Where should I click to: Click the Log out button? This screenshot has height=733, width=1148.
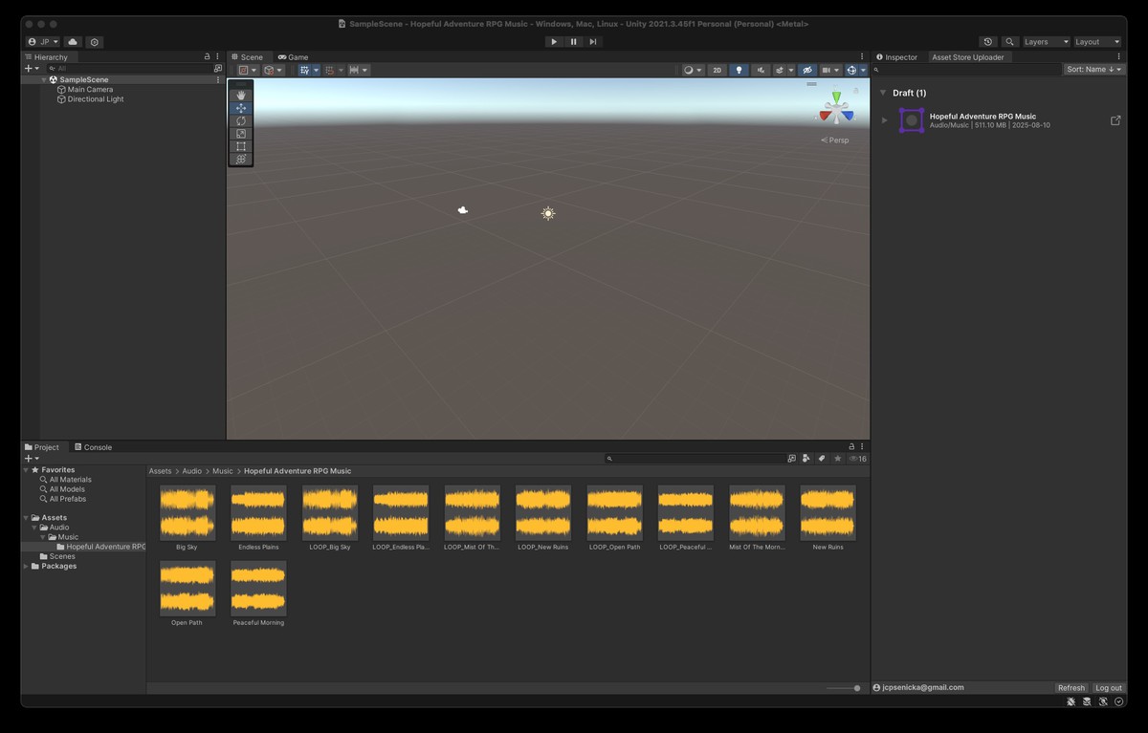coord(1108,688)
